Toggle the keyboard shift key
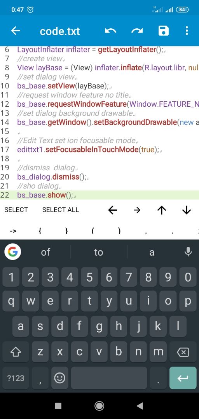This screenshot has width=199, height=419. (x=16, y=352)
